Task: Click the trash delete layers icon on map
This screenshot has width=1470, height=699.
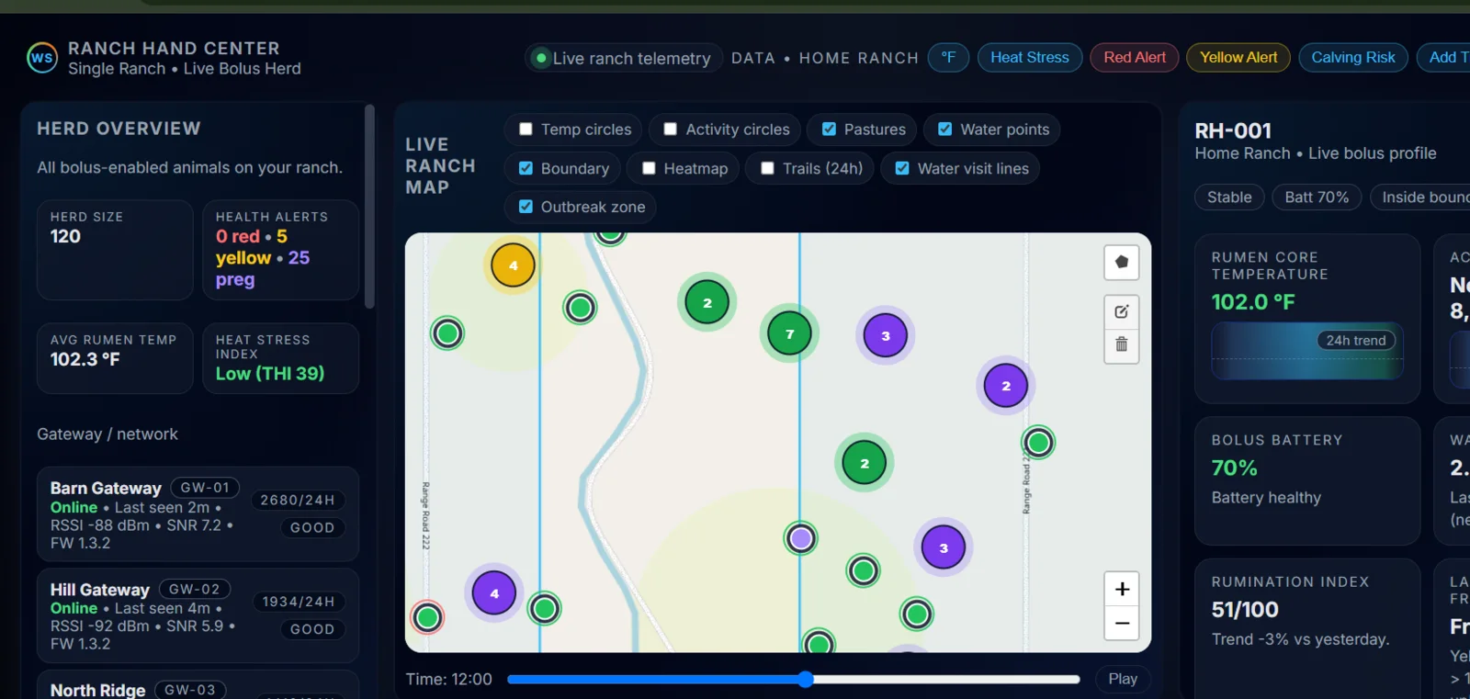Action: [x=1122, y=345]
